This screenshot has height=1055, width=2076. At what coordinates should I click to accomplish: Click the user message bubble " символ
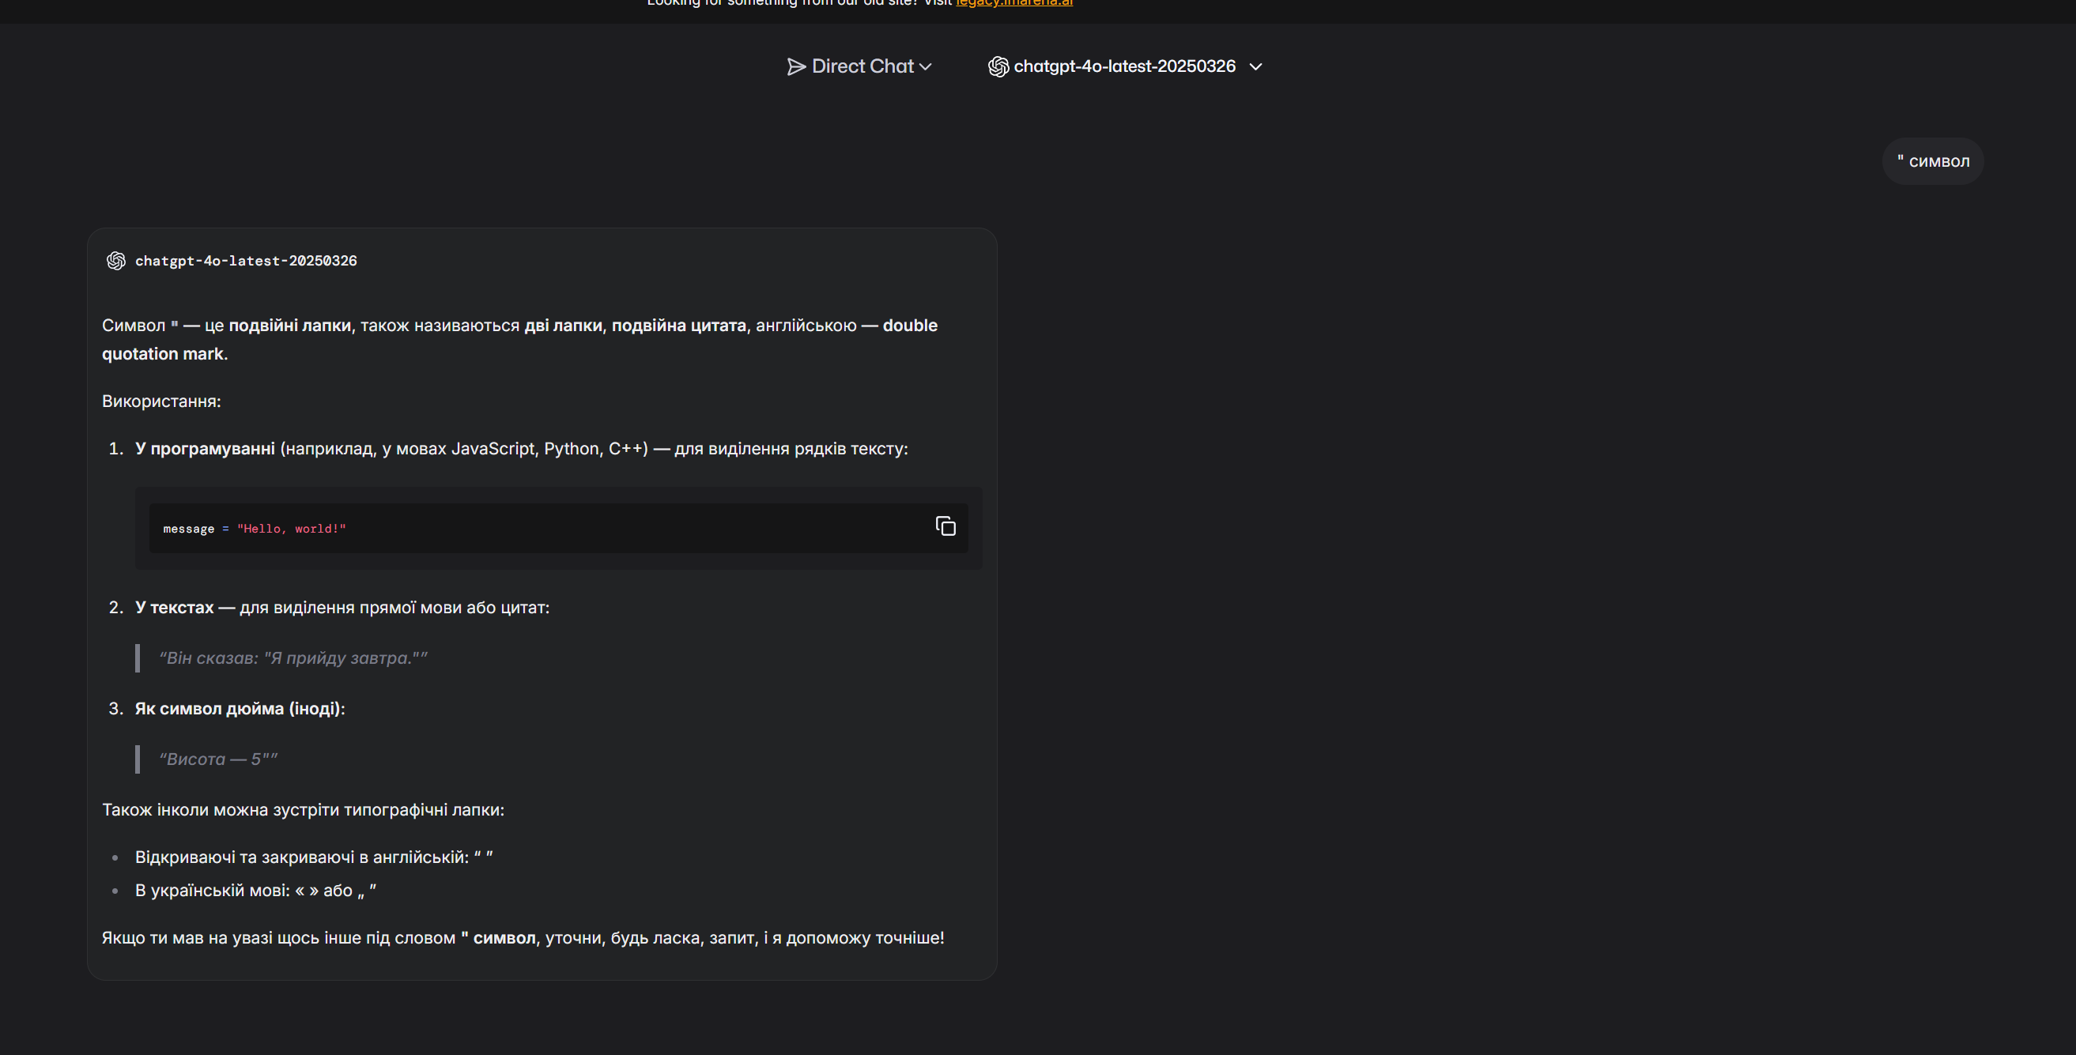click(x=1933, y=162)
